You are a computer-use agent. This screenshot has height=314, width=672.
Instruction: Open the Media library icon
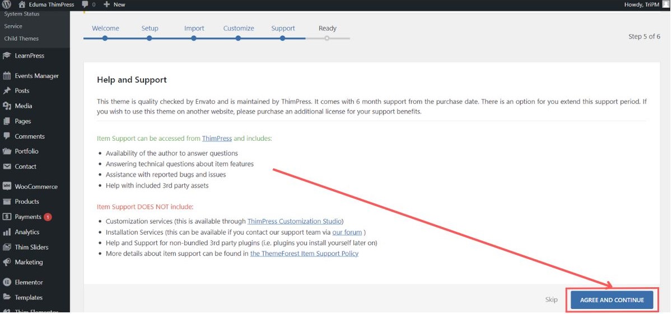tap(7, 106)
